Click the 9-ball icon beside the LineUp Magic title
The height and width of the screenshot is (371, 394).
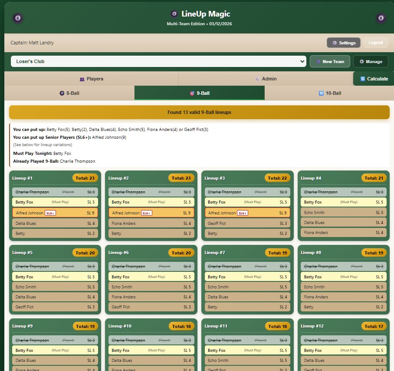[174, 13]
